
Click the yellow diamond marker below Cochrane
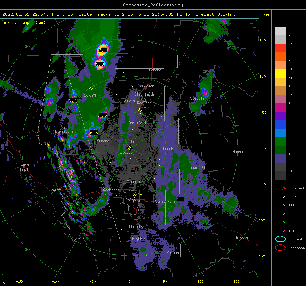116,196
